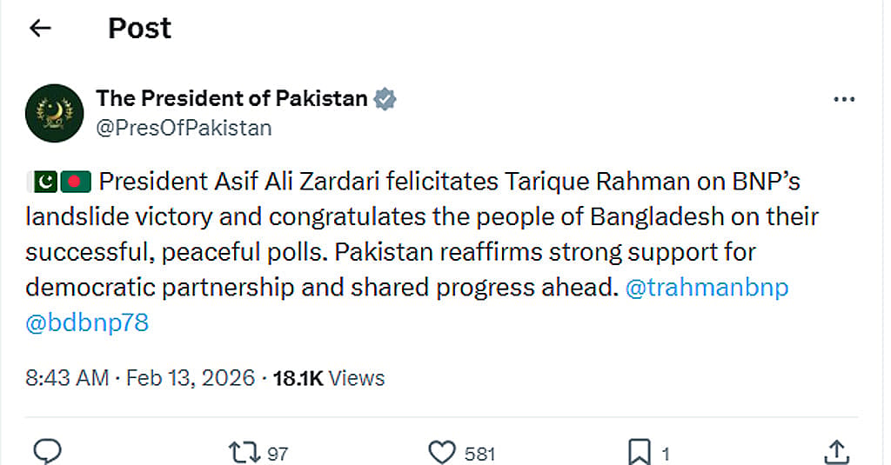Bookmark the post with the bookmark icon
The image size is (891, 465).
point(640,453)
